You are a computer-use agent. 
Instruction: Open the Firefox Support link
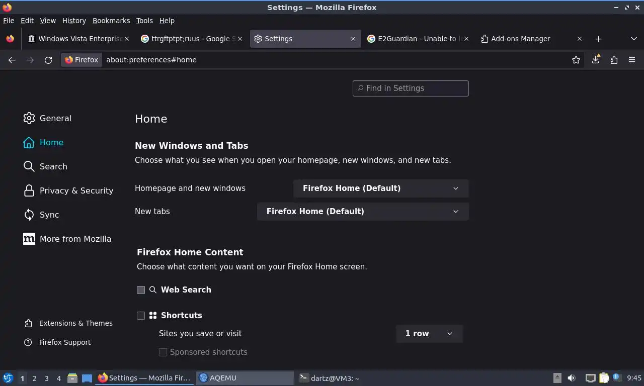pyautogui.click(x=57, y=342)
